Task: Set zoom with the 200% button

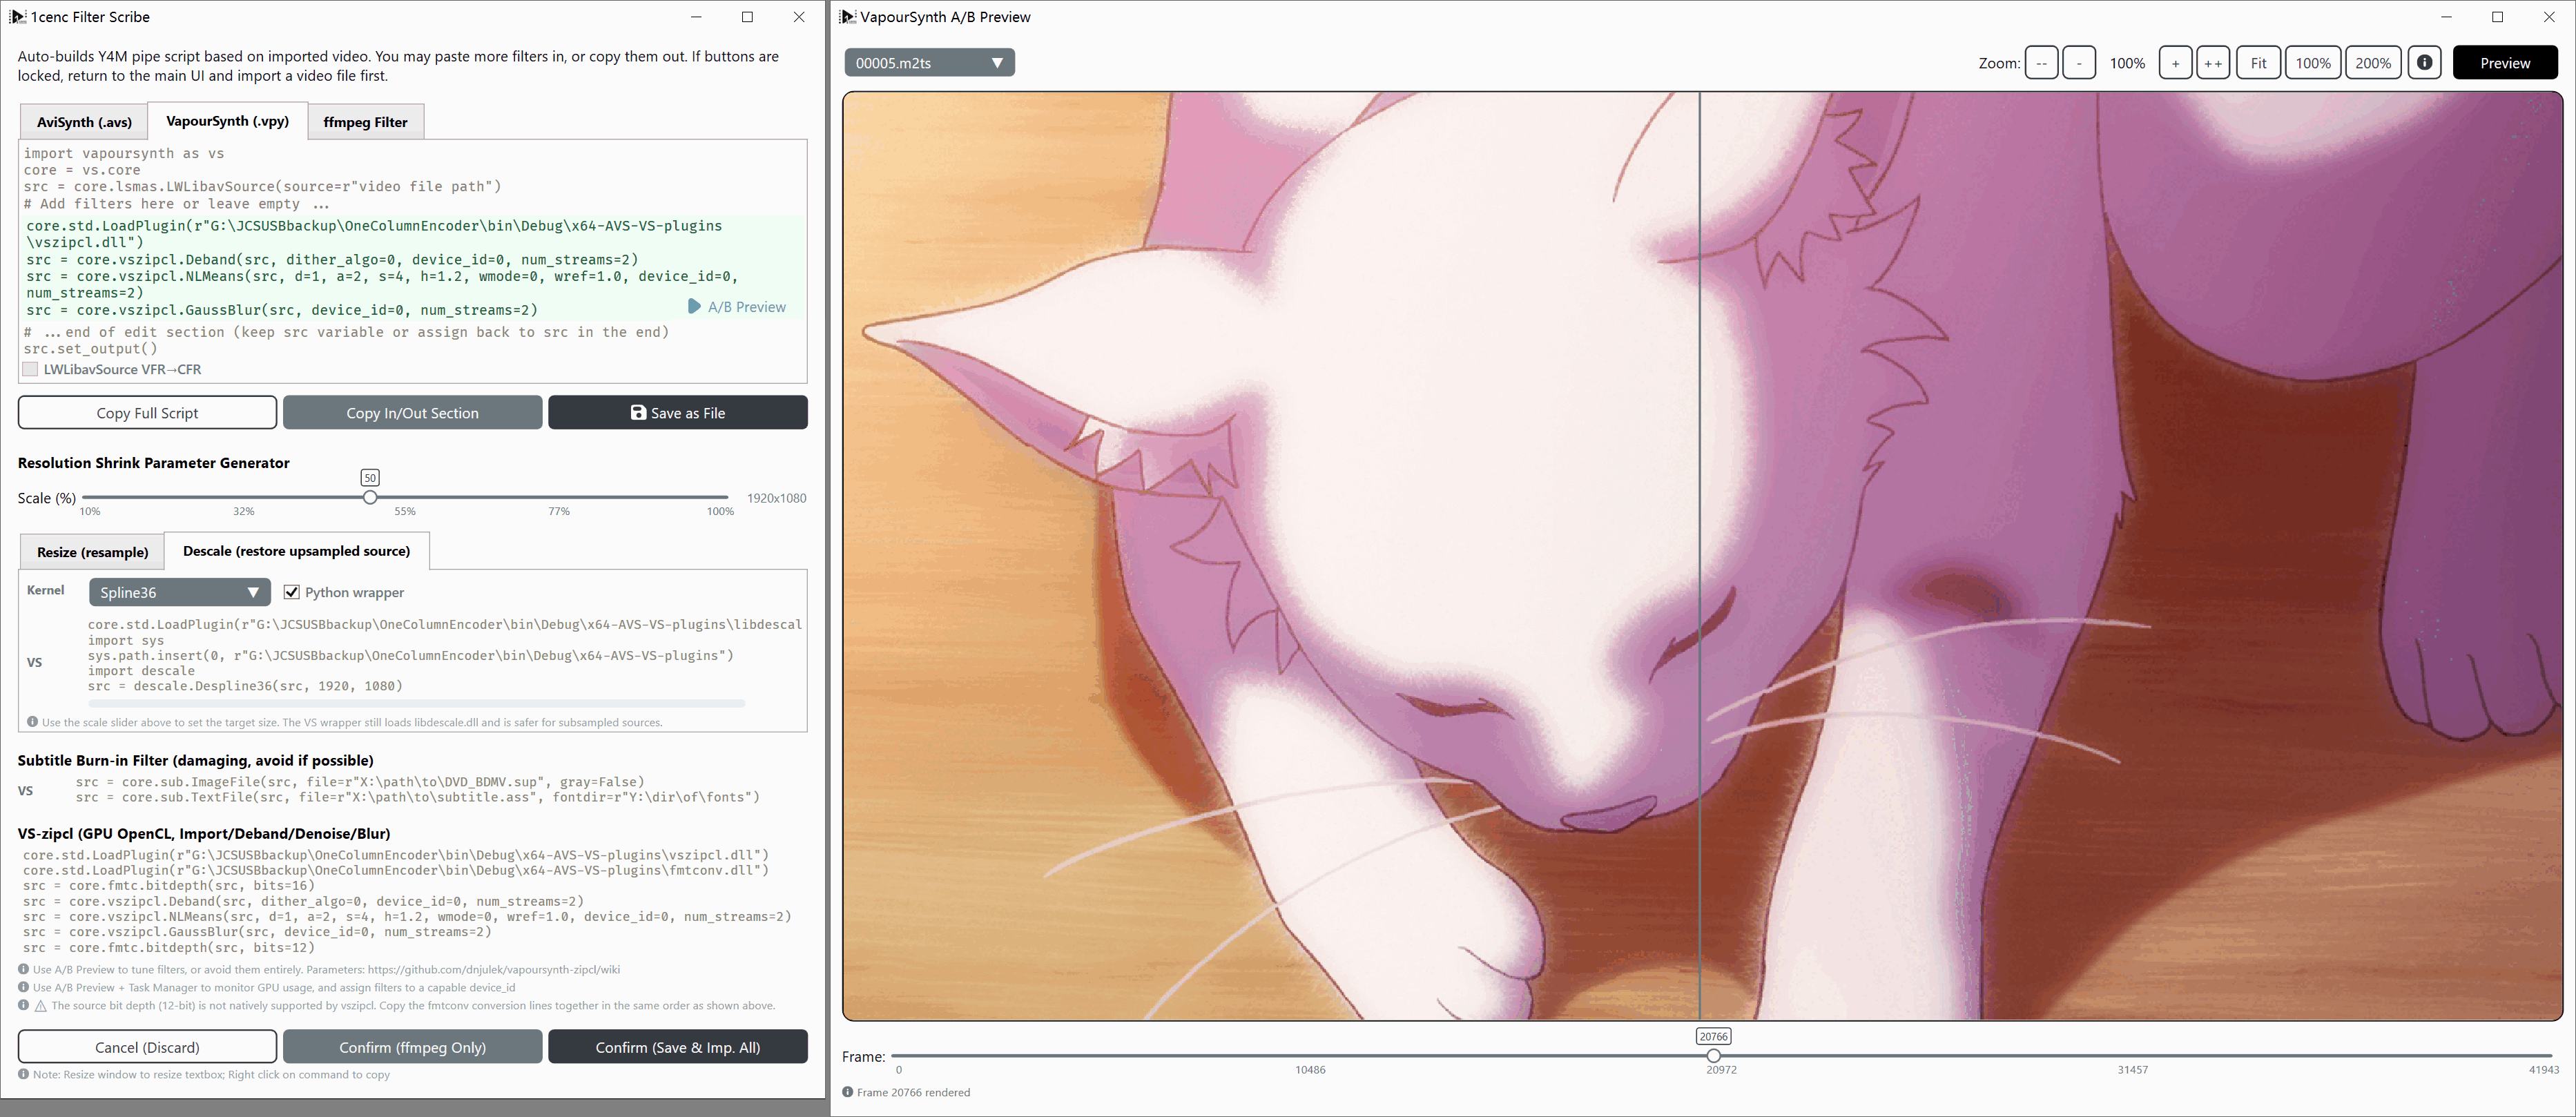Action: (2373, 63)
